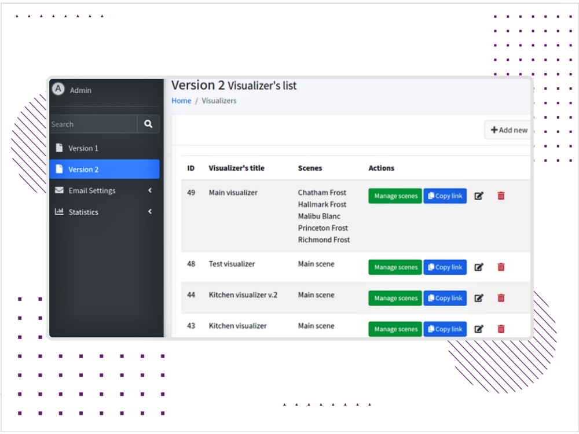Open Email Settings menu item
Screen dimensions: 579x434
(104, 190)
